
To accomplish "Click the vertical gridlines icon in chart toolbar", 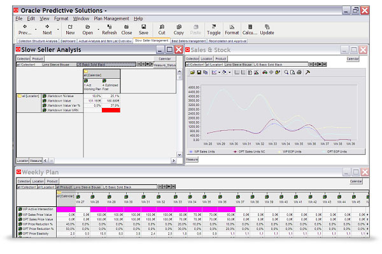I will pos(237,72).
